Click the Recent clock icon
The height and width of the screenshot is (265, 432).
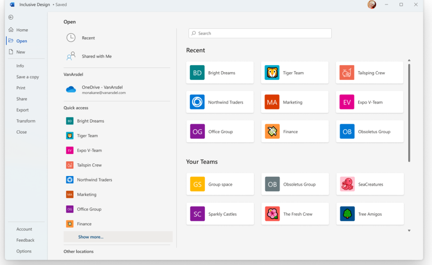71,38
